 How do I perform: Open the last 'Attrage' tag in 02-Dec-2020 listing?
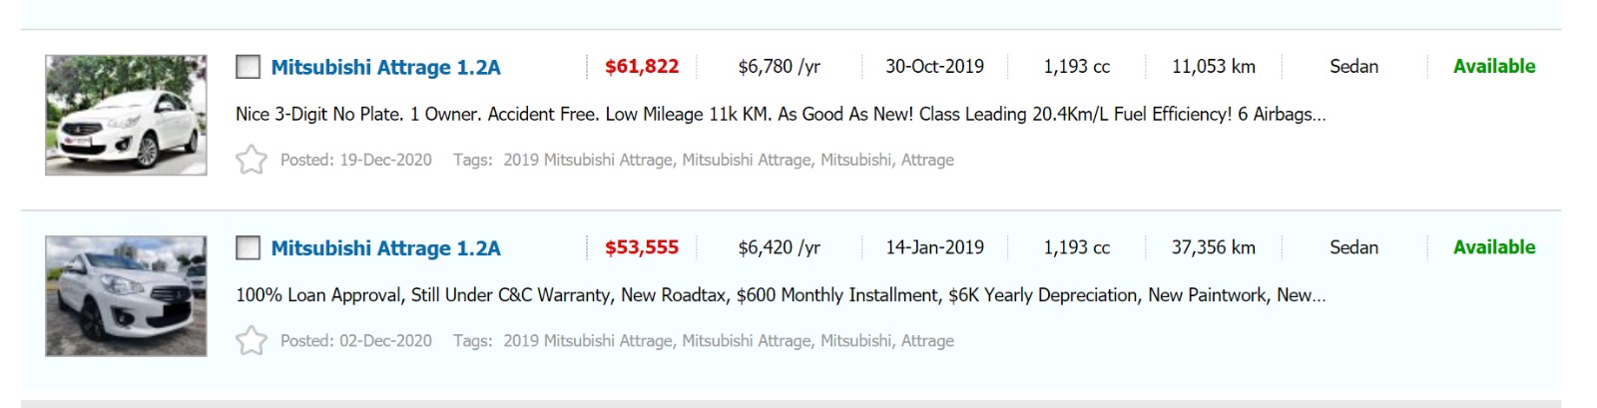927,341
